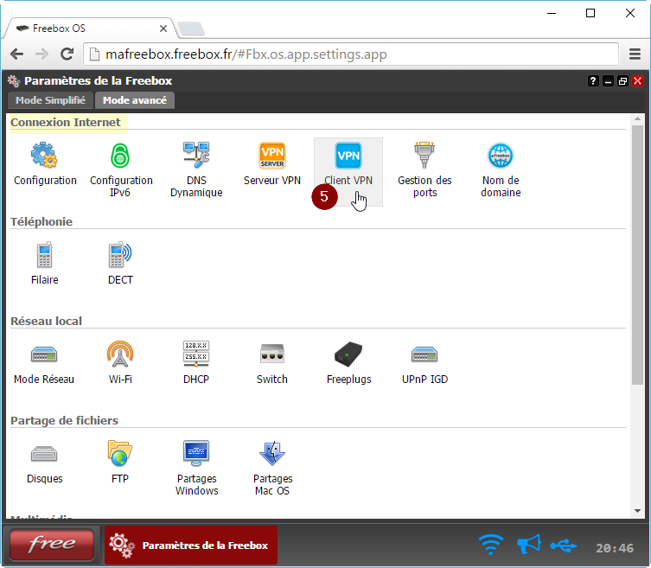Click the help question mark button
This screenshot has width=651, height=568.
[593, 81]
